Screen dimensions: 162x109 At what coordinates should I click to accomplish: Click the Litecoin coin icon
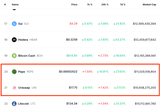(14, 104)
